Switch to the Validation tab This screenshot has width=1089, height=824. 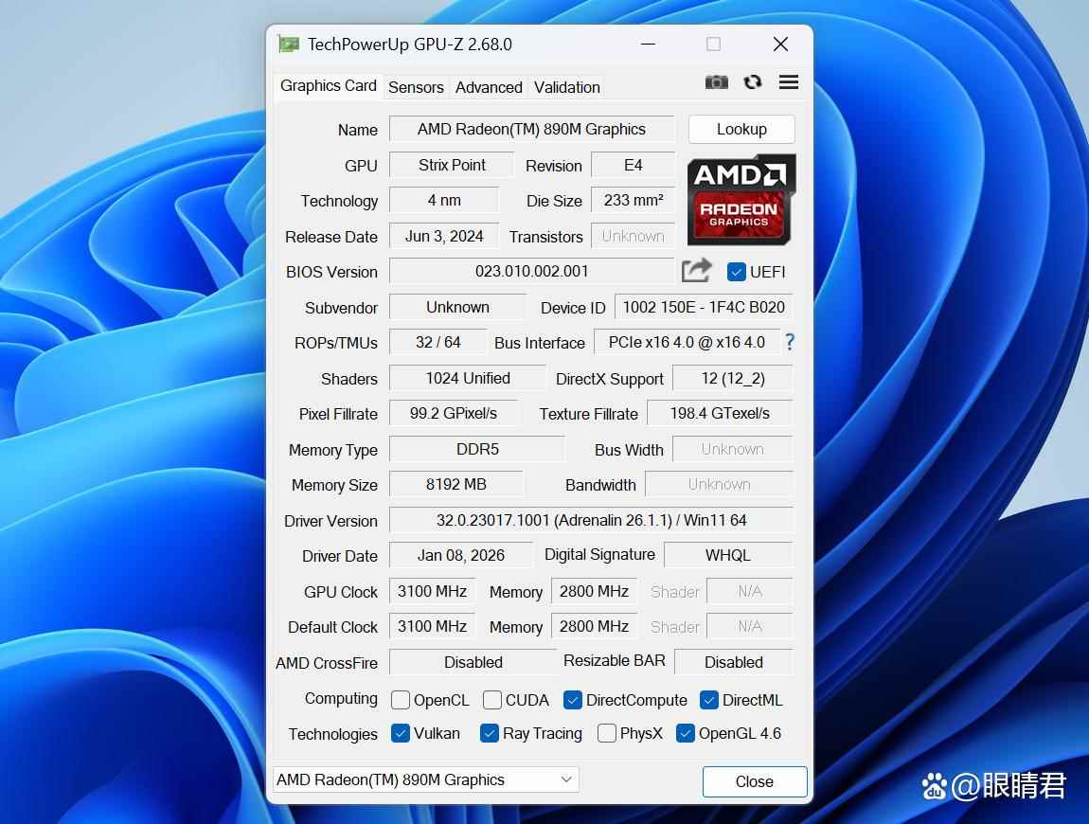point(566,87)
